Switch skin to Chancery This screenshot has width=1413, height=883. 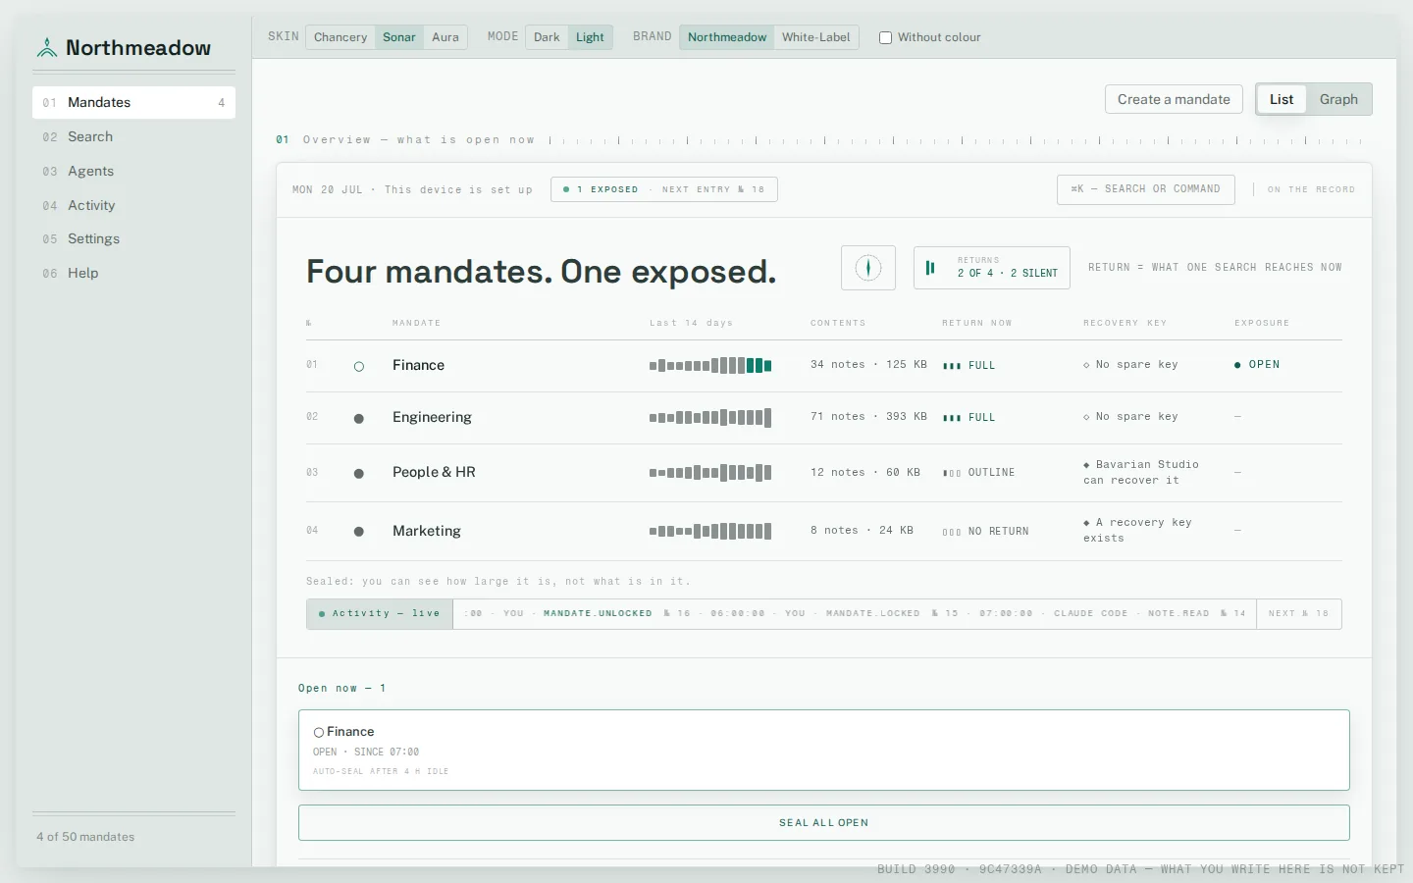340,37
